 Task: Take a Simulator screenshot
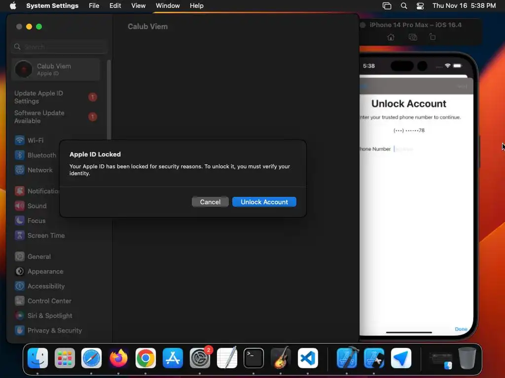tap(413, 37)
